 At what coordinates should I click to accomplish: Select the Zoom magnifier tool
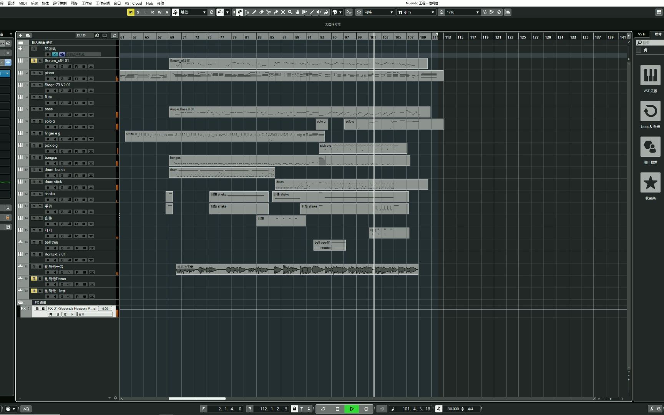[x=290, y=12]
